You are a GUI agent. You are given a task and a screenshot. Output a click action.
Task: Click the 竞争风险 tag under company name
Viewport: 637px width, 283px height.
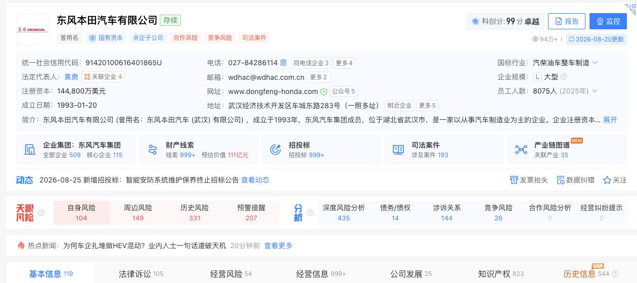(220, 38)
